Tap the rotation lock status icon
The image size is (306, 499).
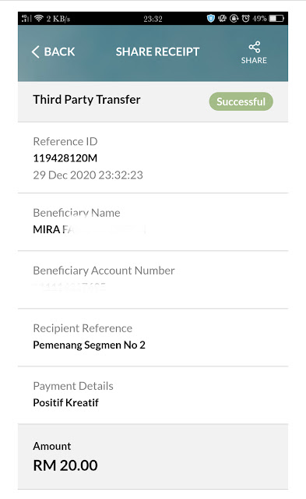234,19
